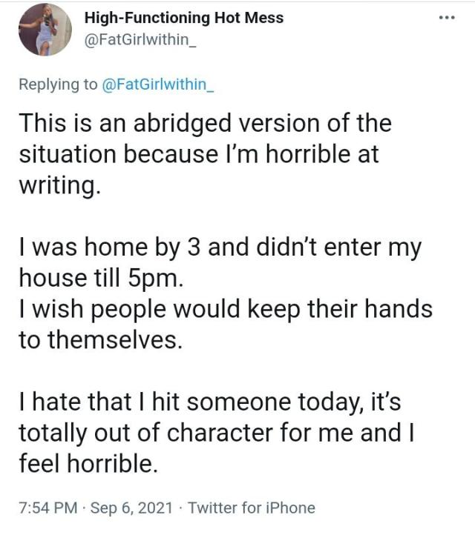Click the line 'situation because I'm horrible at'
475x535 pixels.
coord(198,154)
